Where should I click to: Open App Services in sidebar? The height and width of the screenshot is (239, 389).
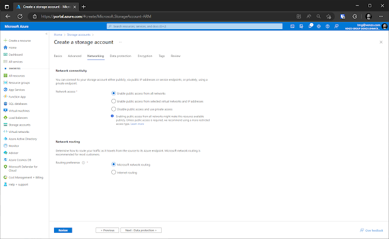click(x=16, y=90)
